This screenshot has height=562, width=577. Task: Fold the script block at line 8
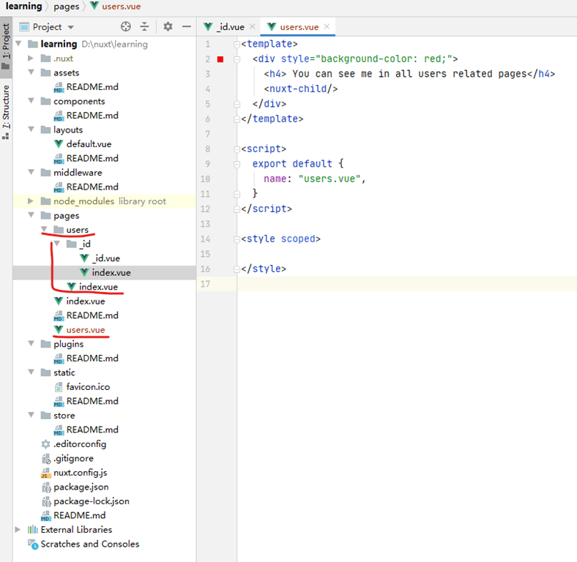[237, 149]
